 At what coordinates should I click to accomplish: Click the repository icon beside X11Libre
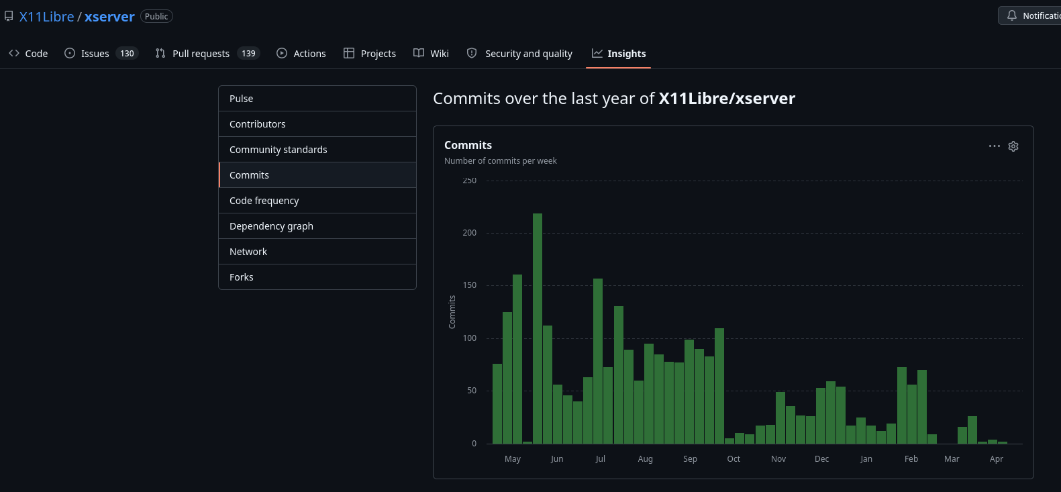click(x=9, y=16)
